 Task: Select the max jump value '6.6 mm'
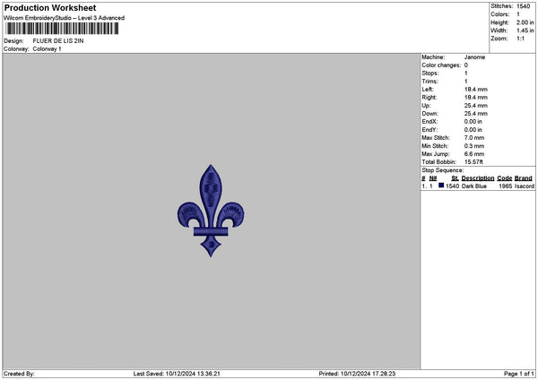[474, 154]
